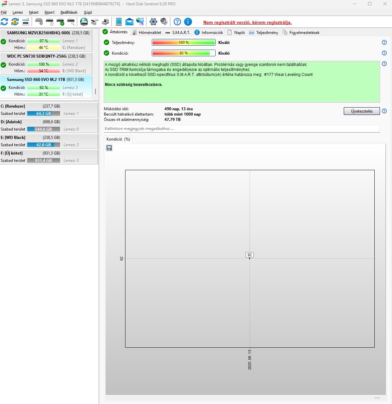Image resolution: width=392 pixels, height=404 pixels.
Task: Select the Kondíció (%) graph tab
Action: point(118,139)
